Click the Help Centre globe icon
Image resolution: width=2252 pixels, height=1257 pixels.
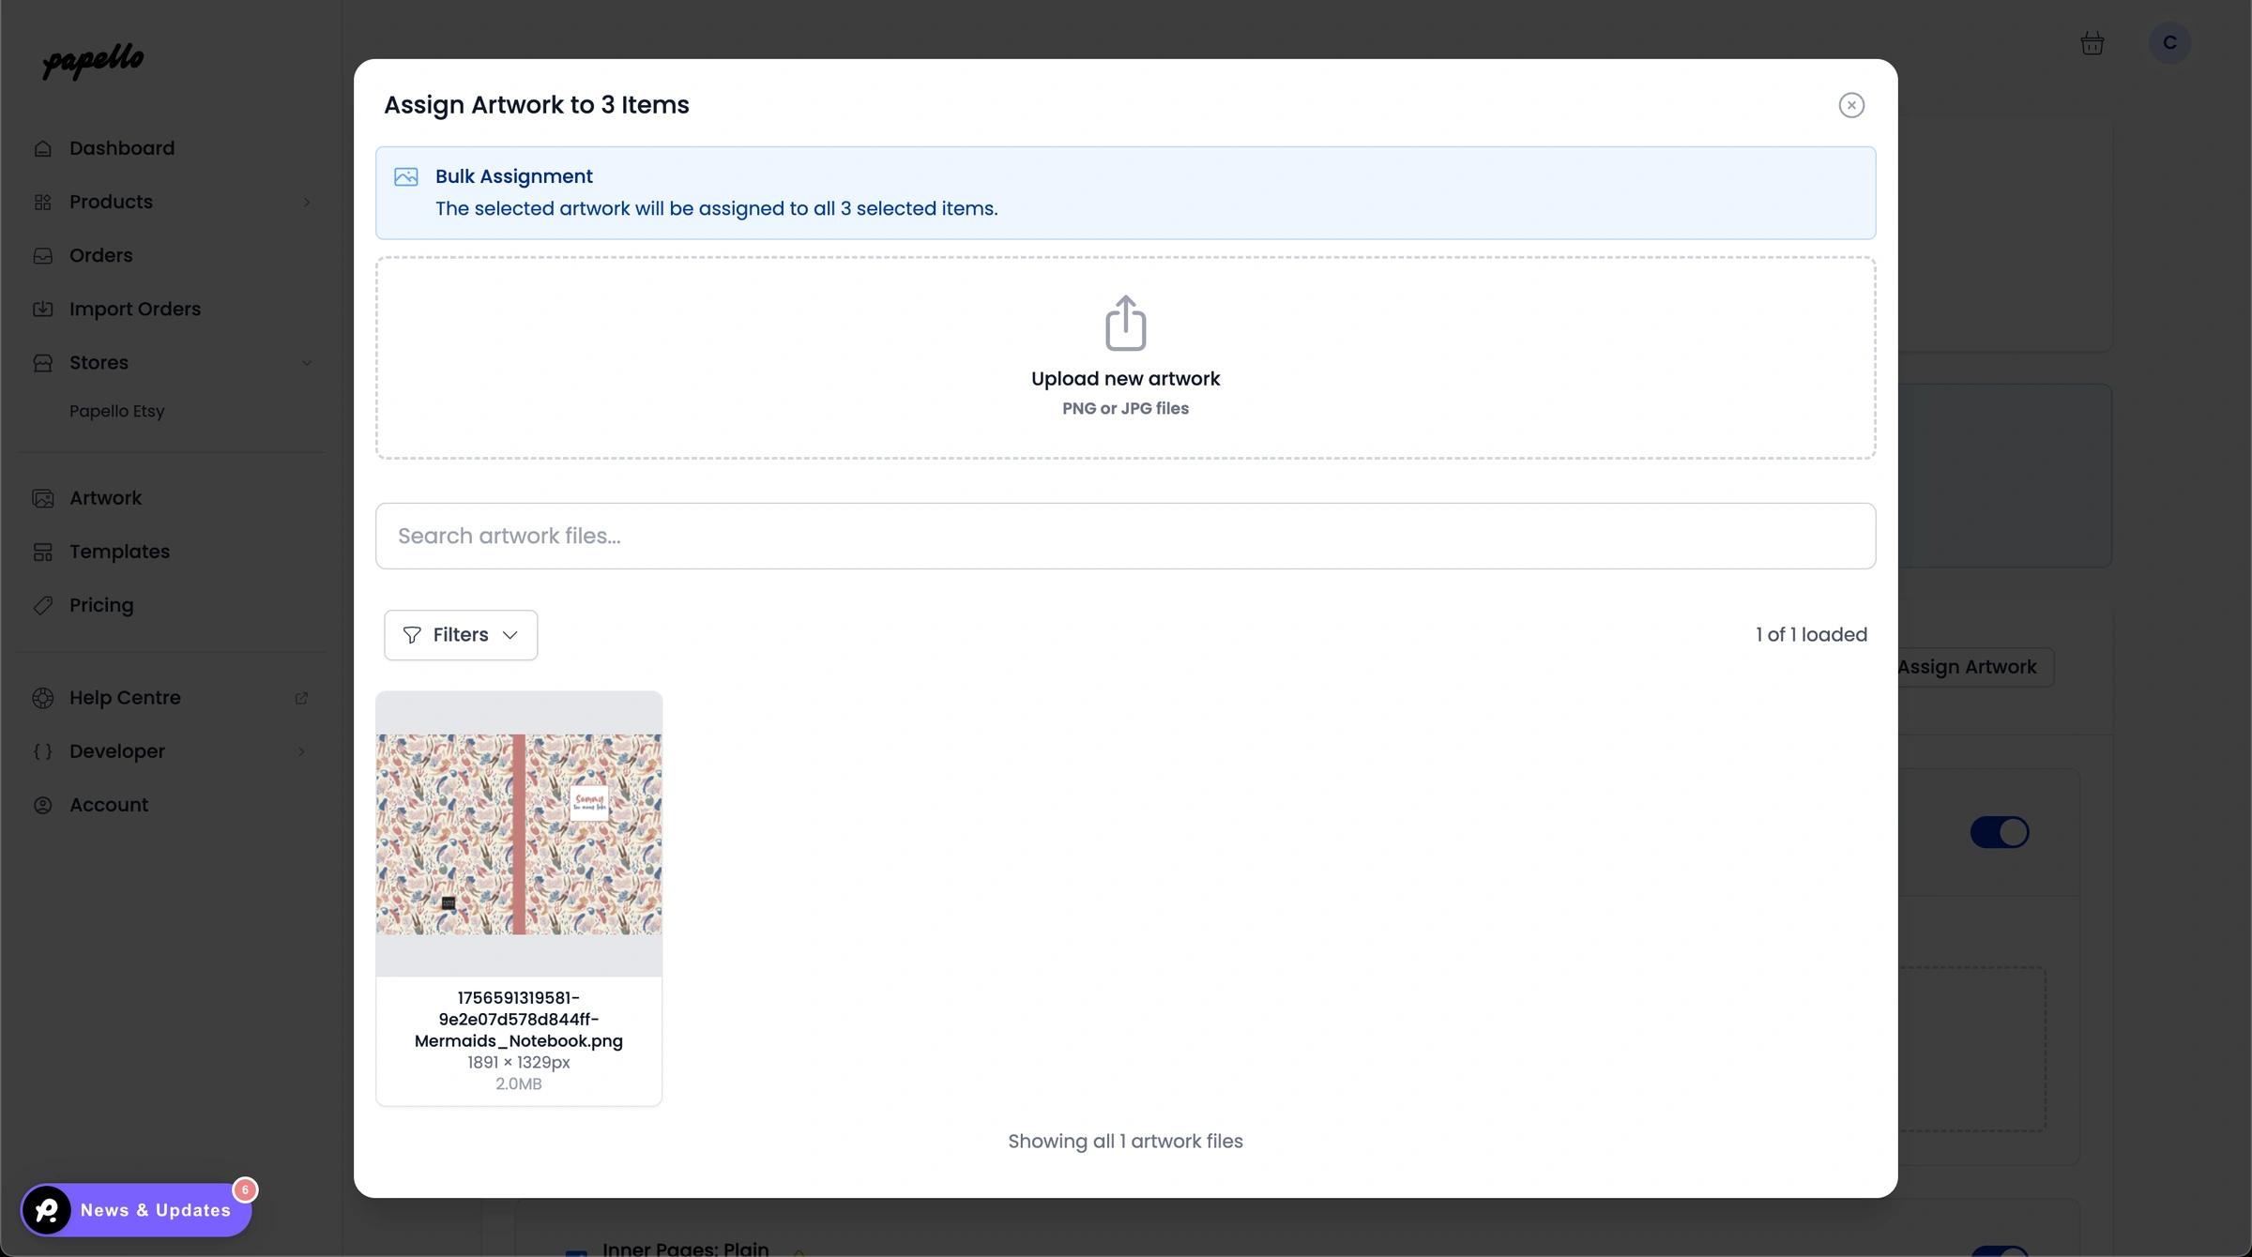click(43, 697)
